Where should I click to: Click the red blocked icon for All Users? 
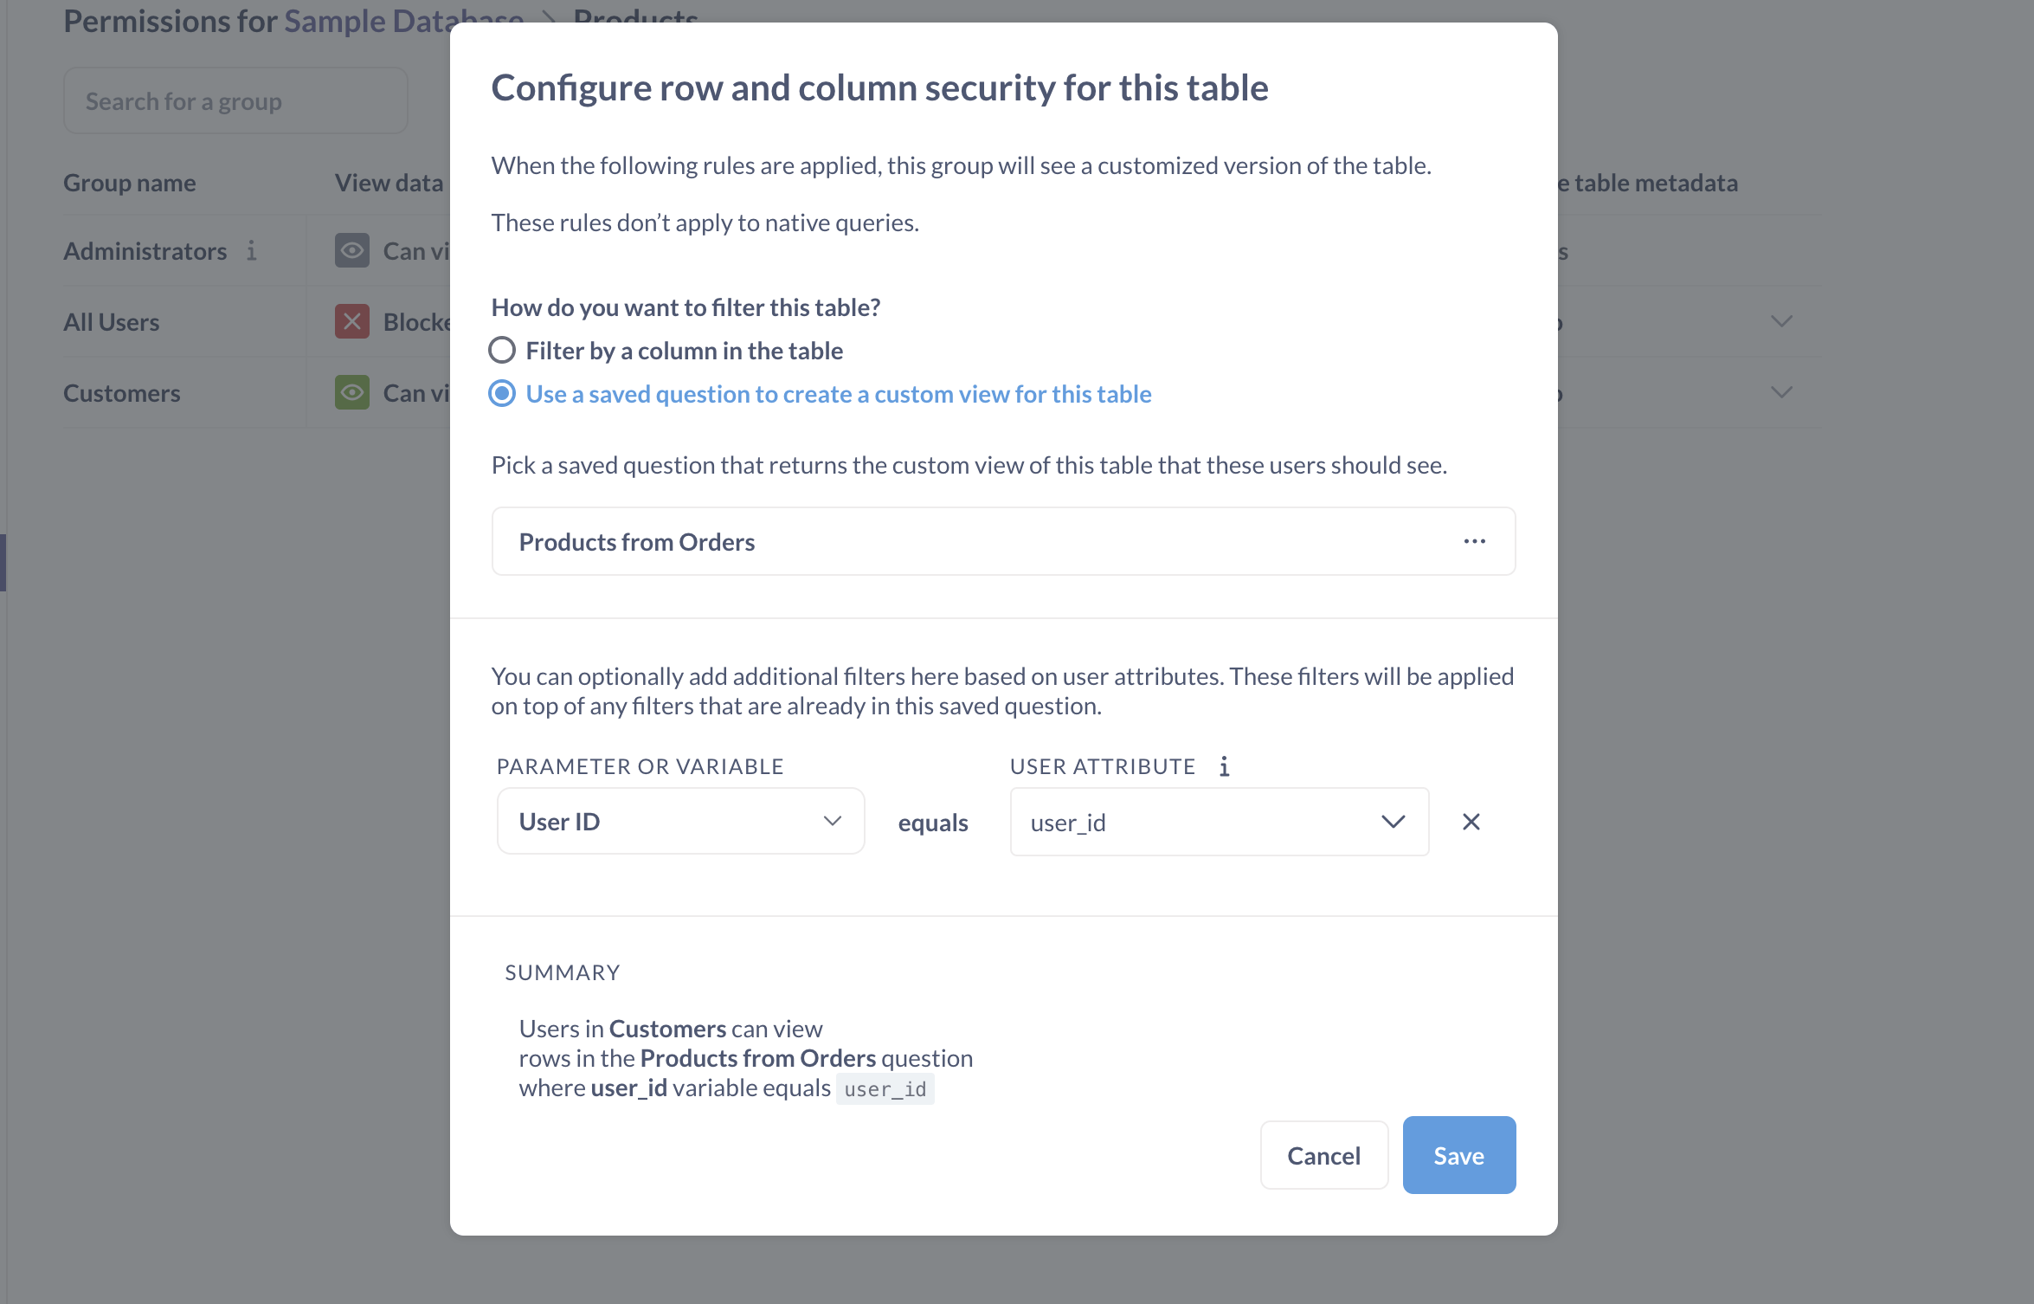tap(351, 321)
